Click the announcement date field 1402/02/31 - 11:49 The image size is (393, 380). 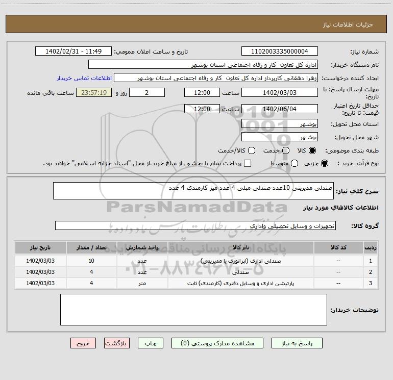73,51
